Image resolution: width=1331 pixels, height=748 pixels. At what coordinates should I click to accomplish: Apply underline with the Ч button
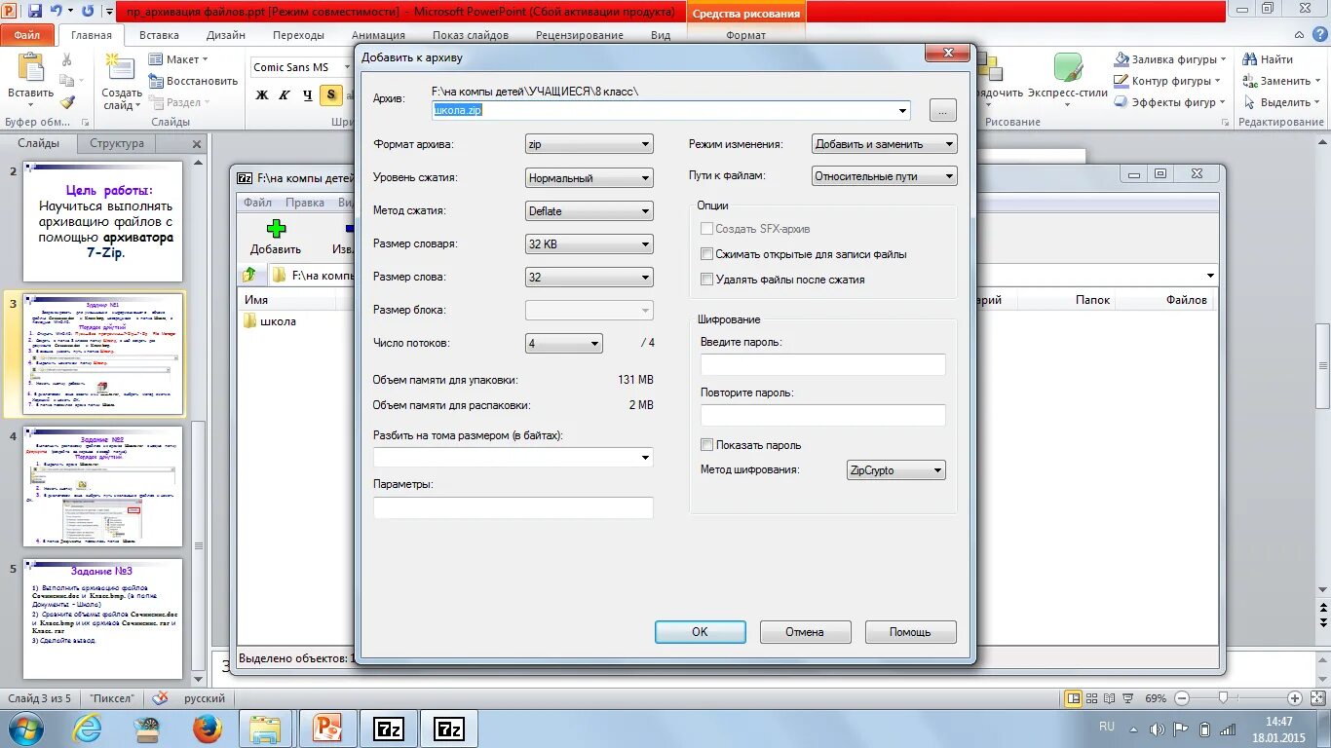(308, 94)
